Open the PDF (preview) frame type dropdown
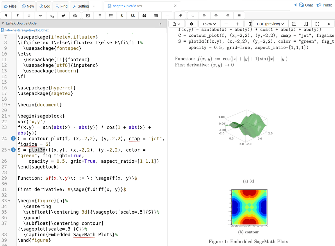335x246 pixels. coord(270,24)
